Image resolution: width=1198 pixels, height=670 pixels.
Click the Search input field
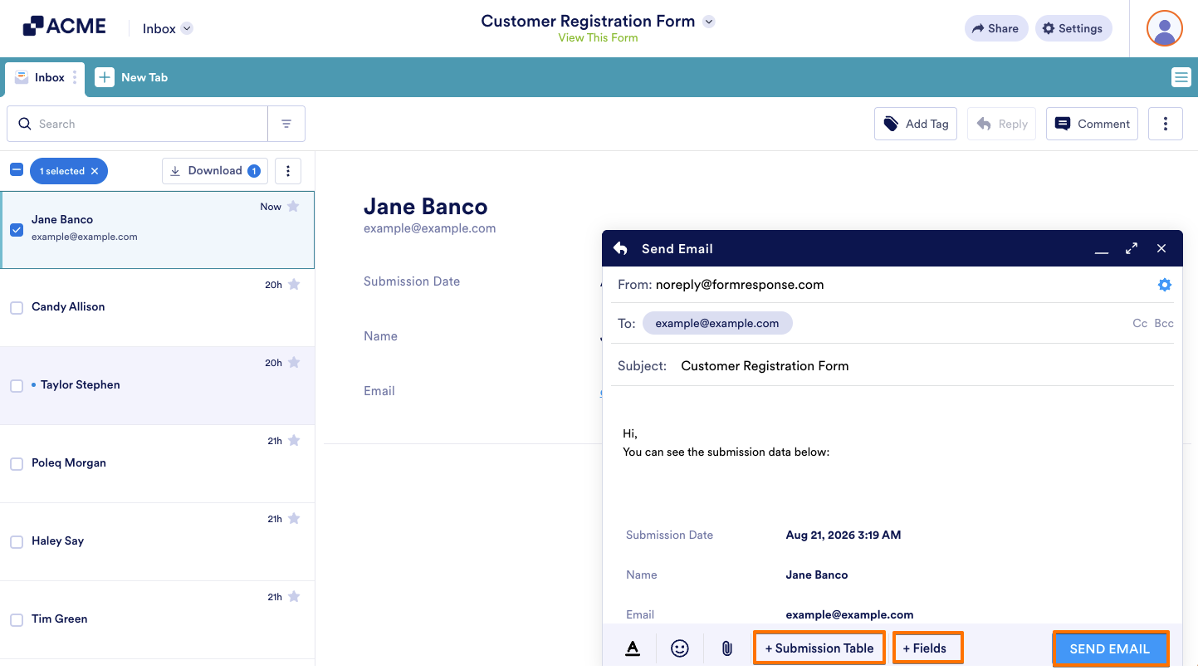[x=138, y=124]
